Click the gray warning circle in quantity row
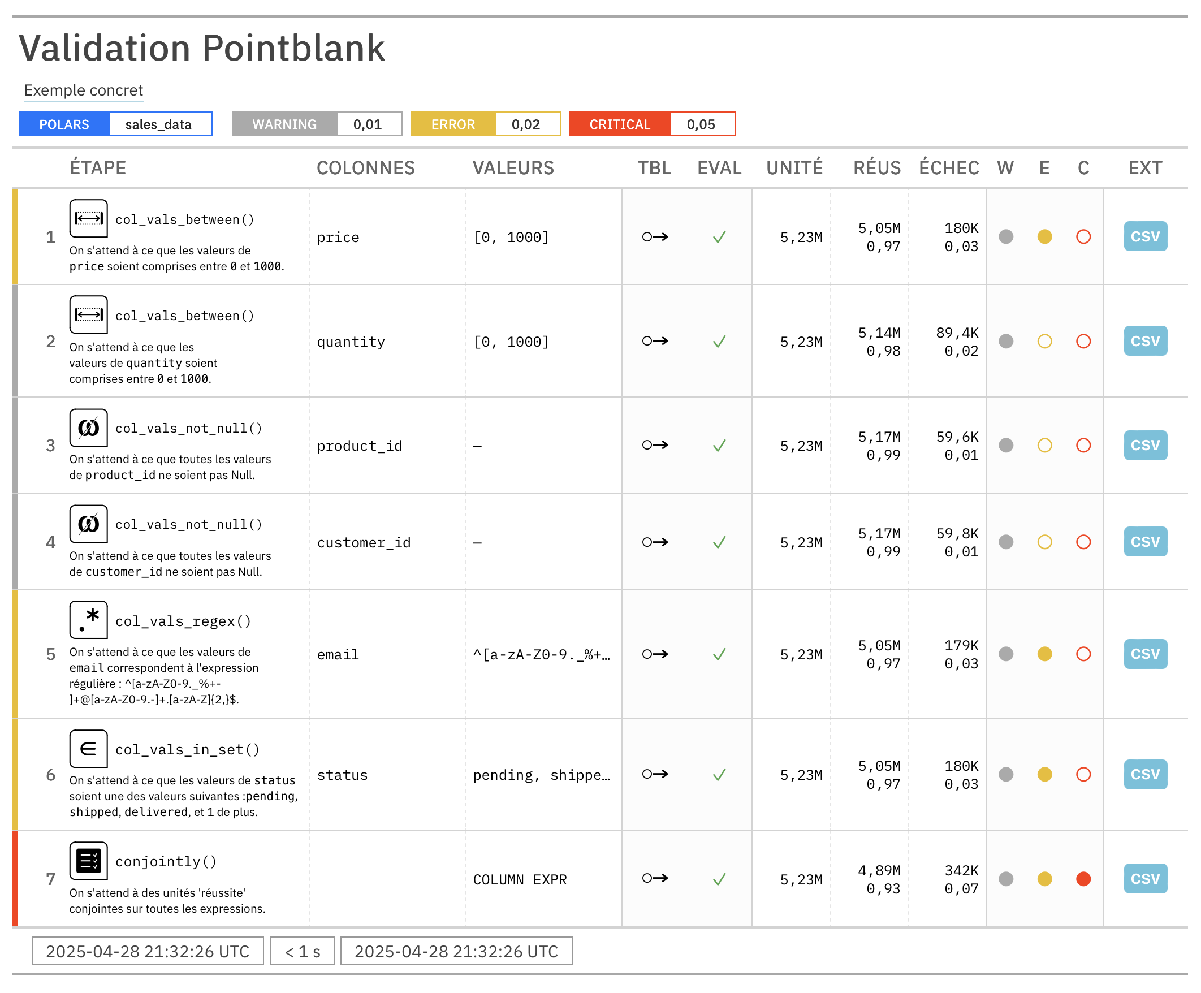 click(x=1006, y=342)
